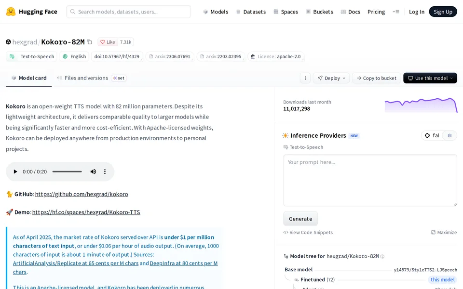This screenshot has height=289, width=463.
Task: Expand the Deploy dropdown
Action: (331, 78)
